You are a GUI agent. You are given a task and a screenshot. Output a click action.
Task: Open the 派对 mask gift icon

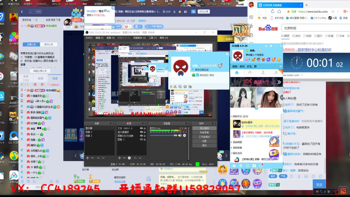point(257,184)
